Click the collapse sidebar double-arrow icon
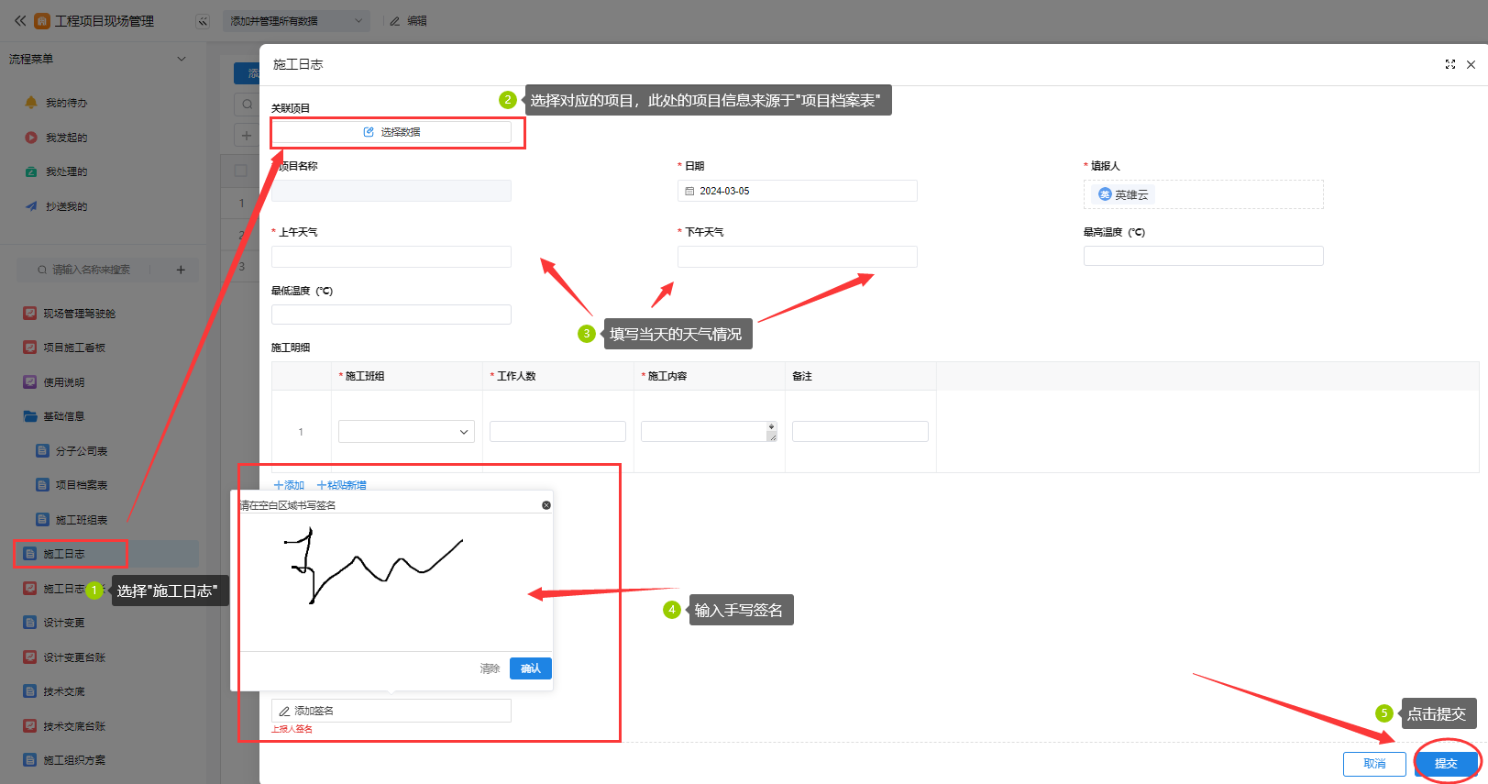The width and height of the screenshot is (1488, 784). tap(203, 21)
